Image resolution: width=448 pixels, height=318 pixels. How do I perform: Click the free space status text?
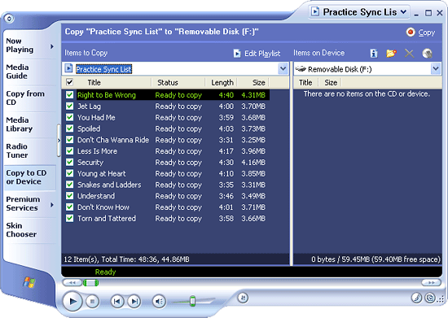click(376, 259)
